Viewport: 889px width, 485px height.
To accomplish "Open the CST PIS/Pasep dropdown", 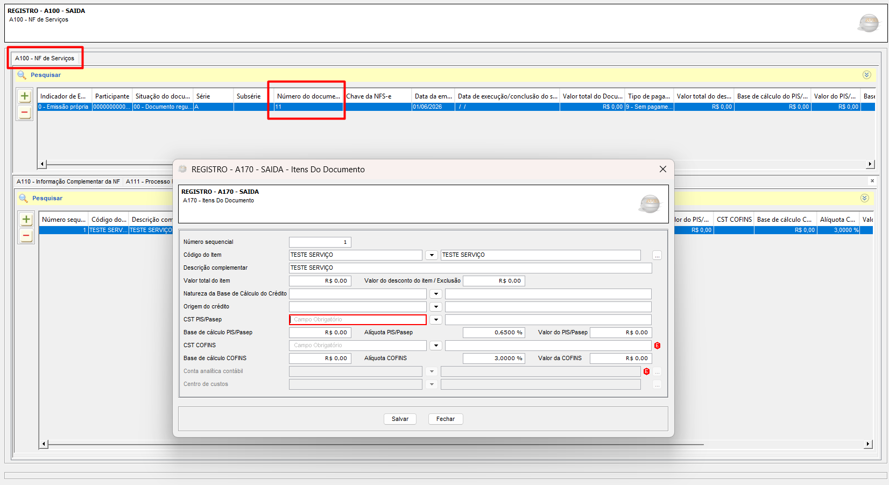I will (436, 320).
